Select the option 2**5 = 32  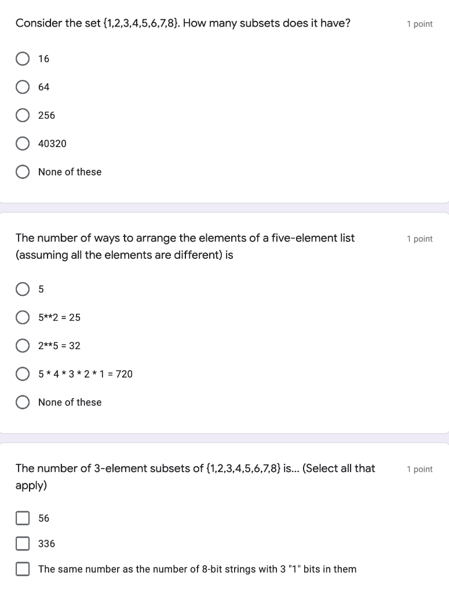click(x=23, y=346)
